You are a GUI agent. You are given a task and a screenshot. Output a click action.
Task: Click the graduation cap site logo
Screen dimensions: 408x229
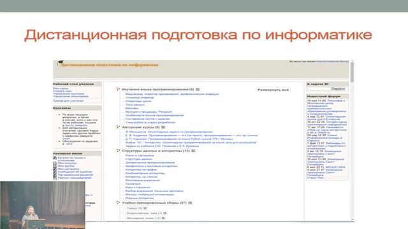(60, 63)
